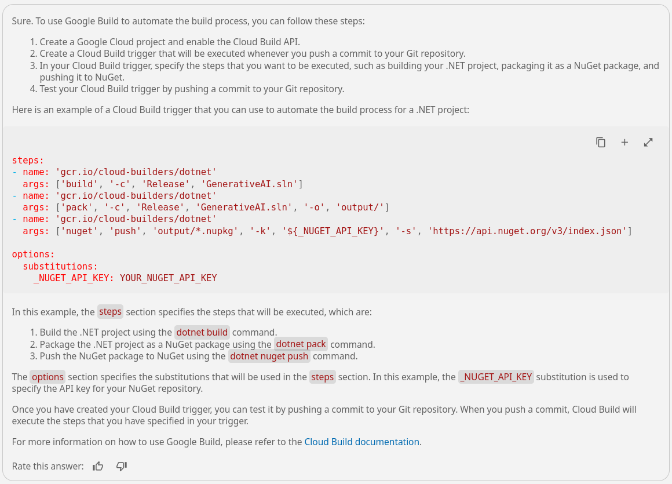This screenshot has width=672, height=484.
Task: Click the 'dotnet pack' inline code
Action: (301, 344)
